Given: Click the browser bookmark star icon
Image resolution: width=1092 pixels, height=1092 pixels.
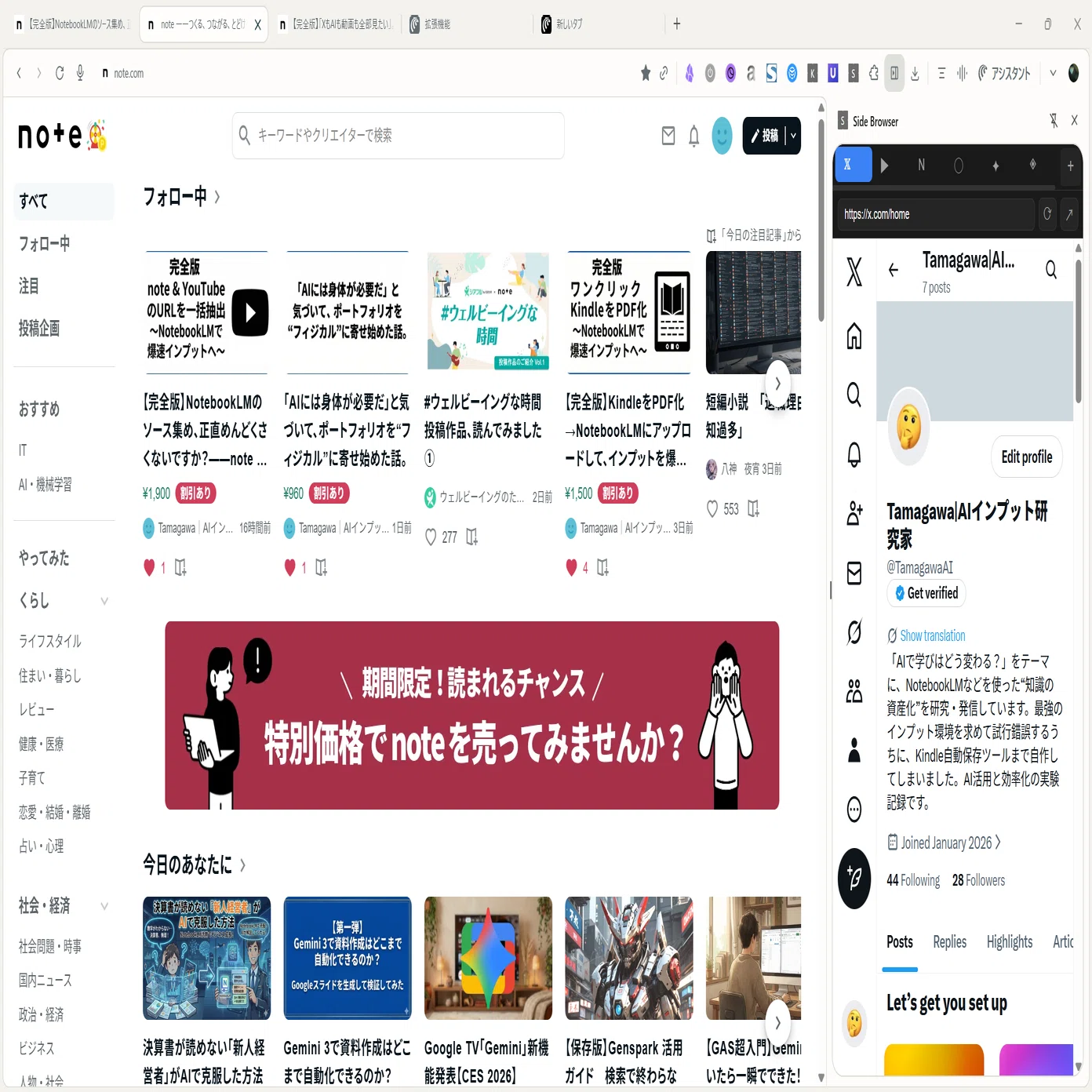Looking at the screenshot, I should [x=645, y=74].
